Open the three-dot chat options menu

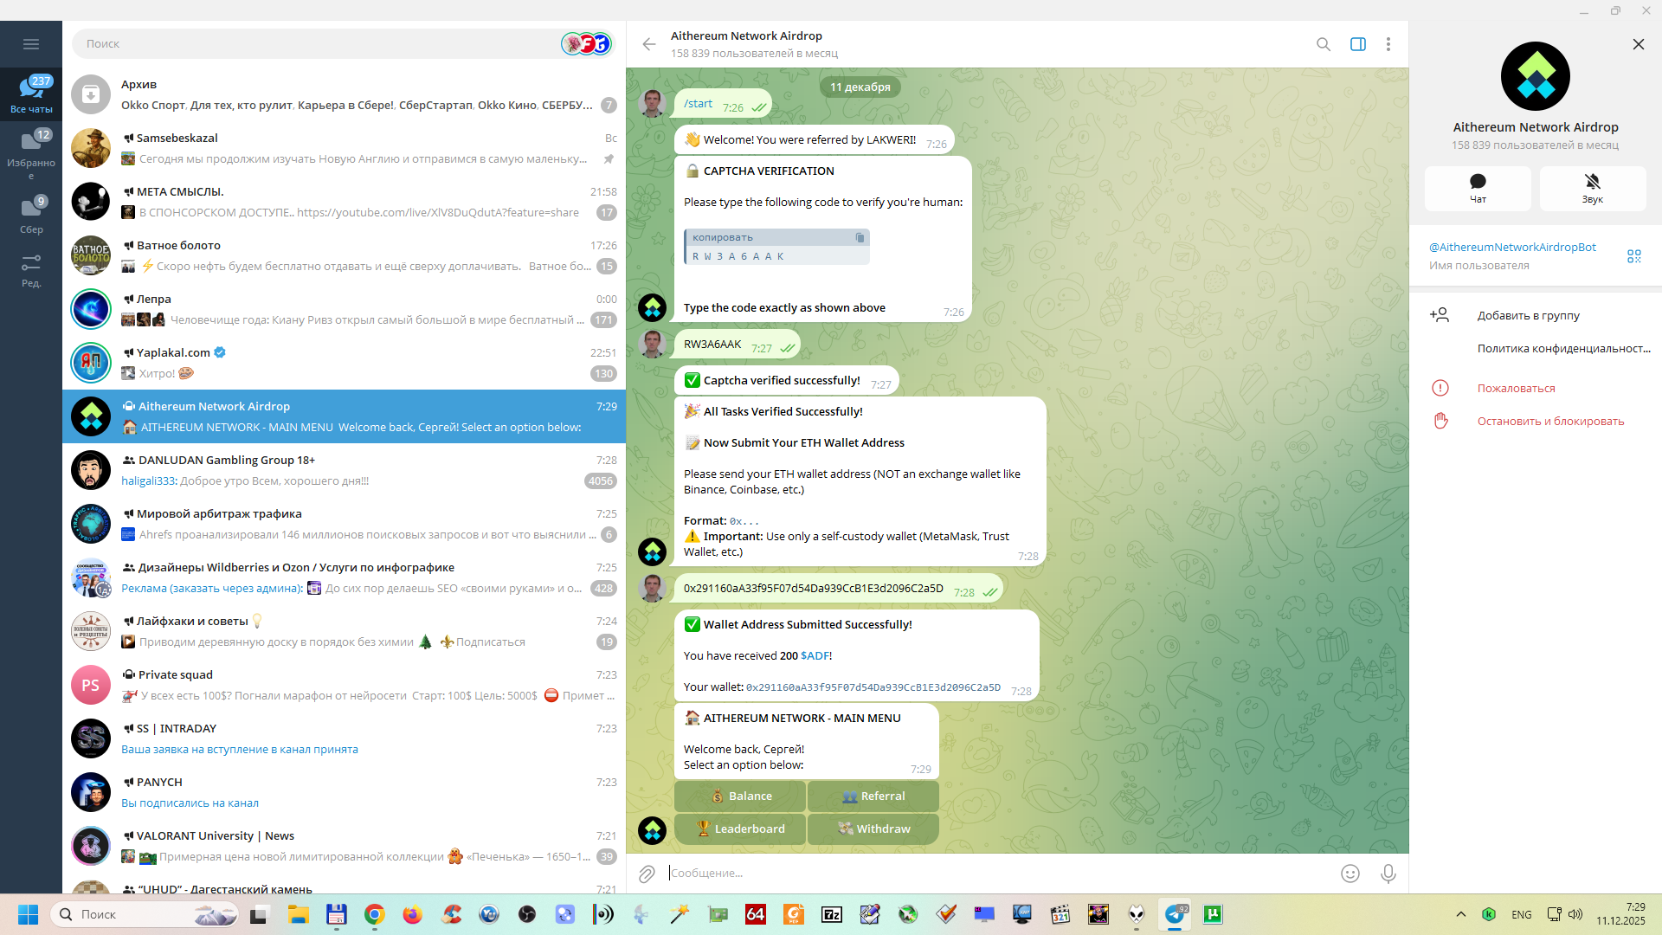1388,44
